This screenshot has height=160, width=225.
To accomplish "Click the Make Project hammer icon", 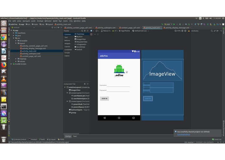I will pos(162,24).
